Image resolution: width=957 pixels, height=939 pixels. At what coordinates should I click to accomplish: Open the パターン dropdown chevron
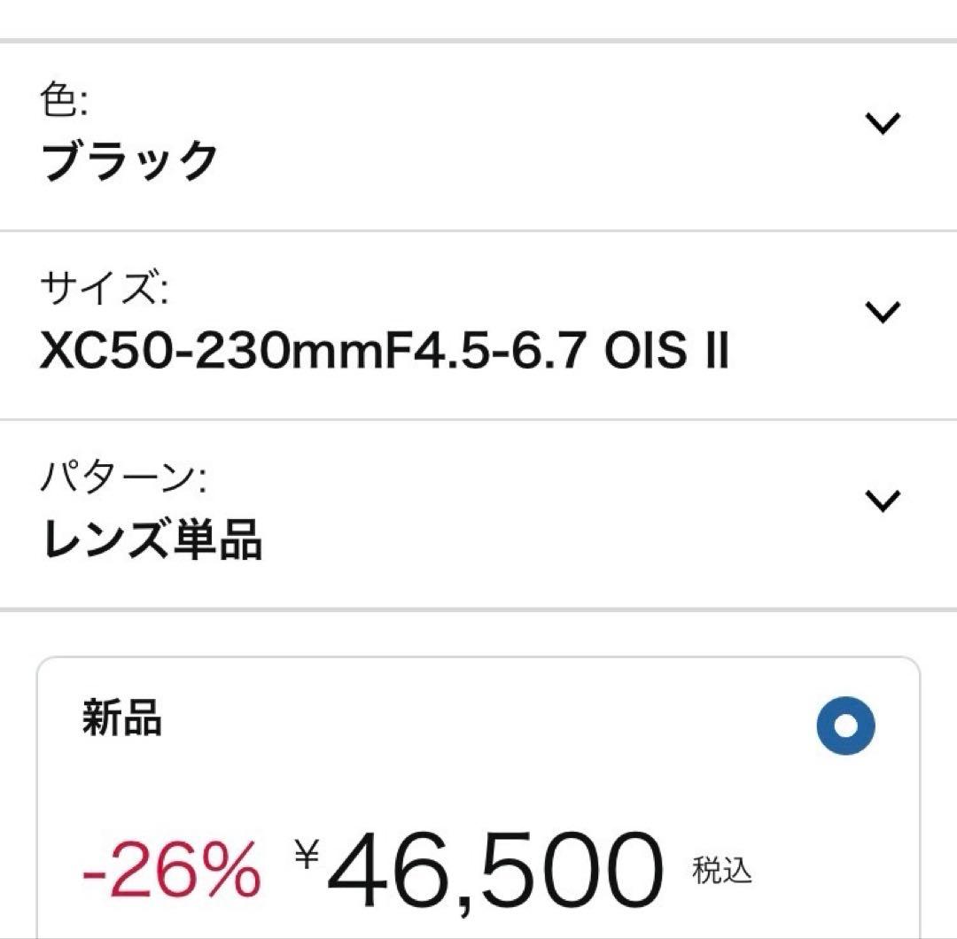click(882, 501)
